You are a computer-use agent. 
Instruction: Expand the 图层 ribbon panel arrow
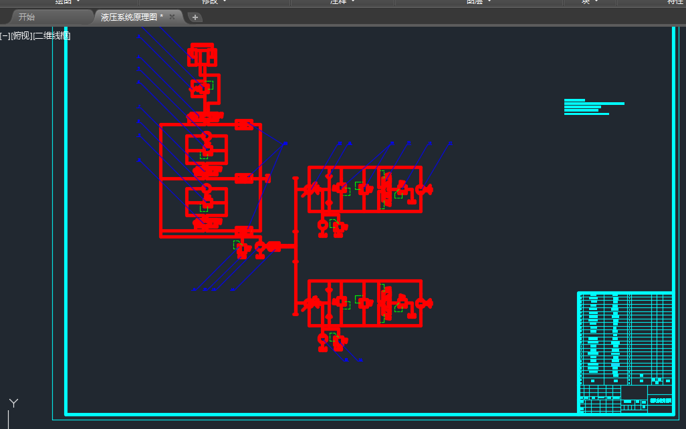[489, 2]
